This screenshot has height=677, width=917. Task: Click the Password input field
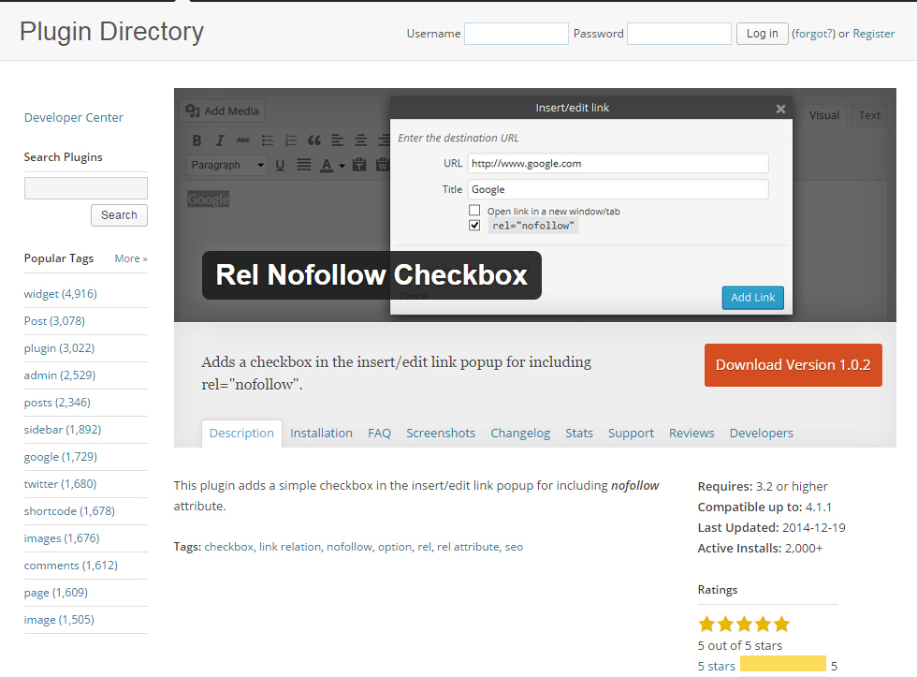click(679, 34)
